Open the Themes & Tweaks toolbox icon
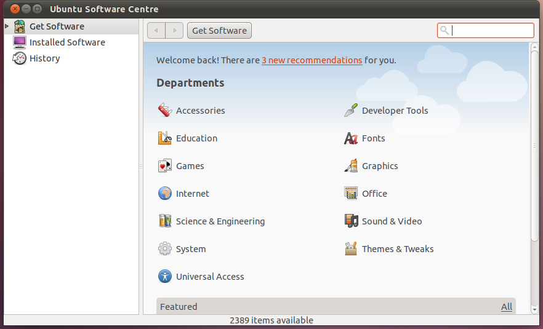Image resolution: width=543 pixels, height=329 pixels. tap(351, 248)
